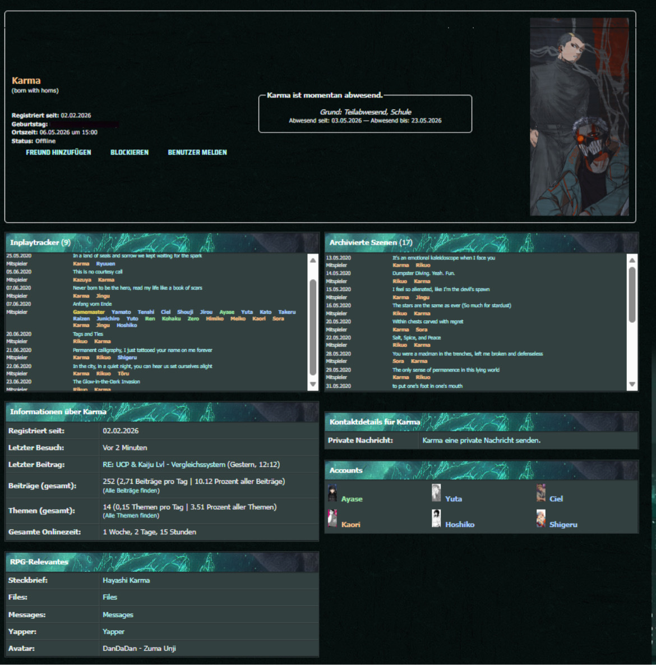656x665 pixels.
Task: Open player Shouji's profile link
Action: 185,312
